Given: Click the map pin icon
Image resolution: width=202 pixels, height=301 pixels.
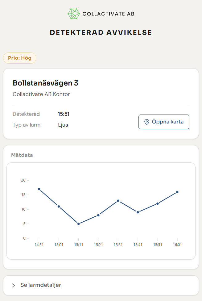Looking at the screenshot, I should pyautogui.click(x=147, y=122).
